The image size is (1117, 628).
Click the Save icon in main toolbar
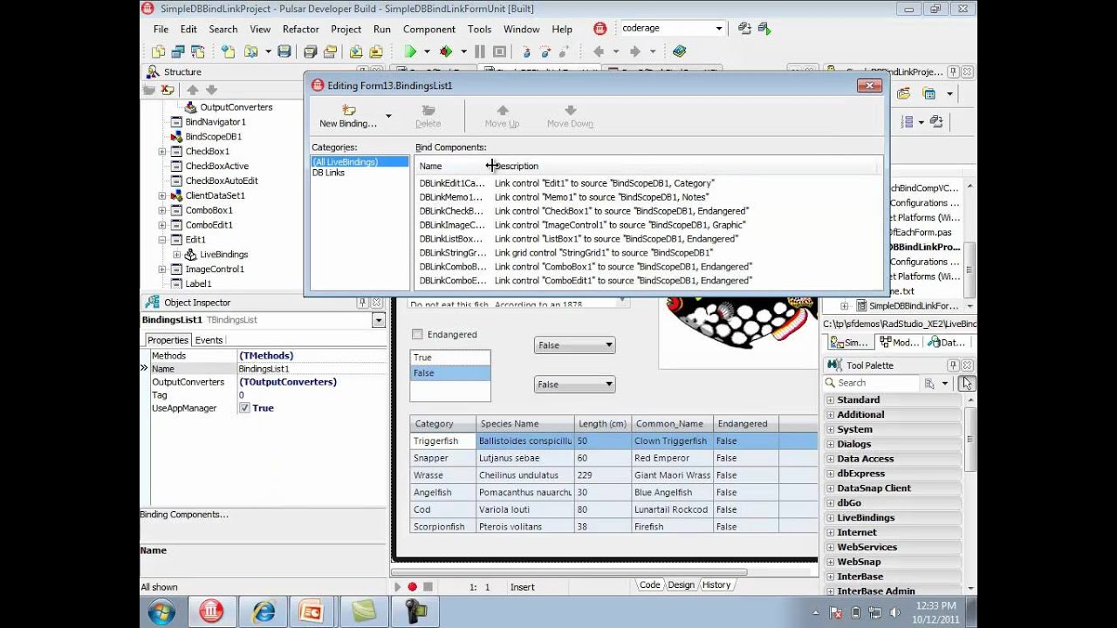(x=284, y=51)
